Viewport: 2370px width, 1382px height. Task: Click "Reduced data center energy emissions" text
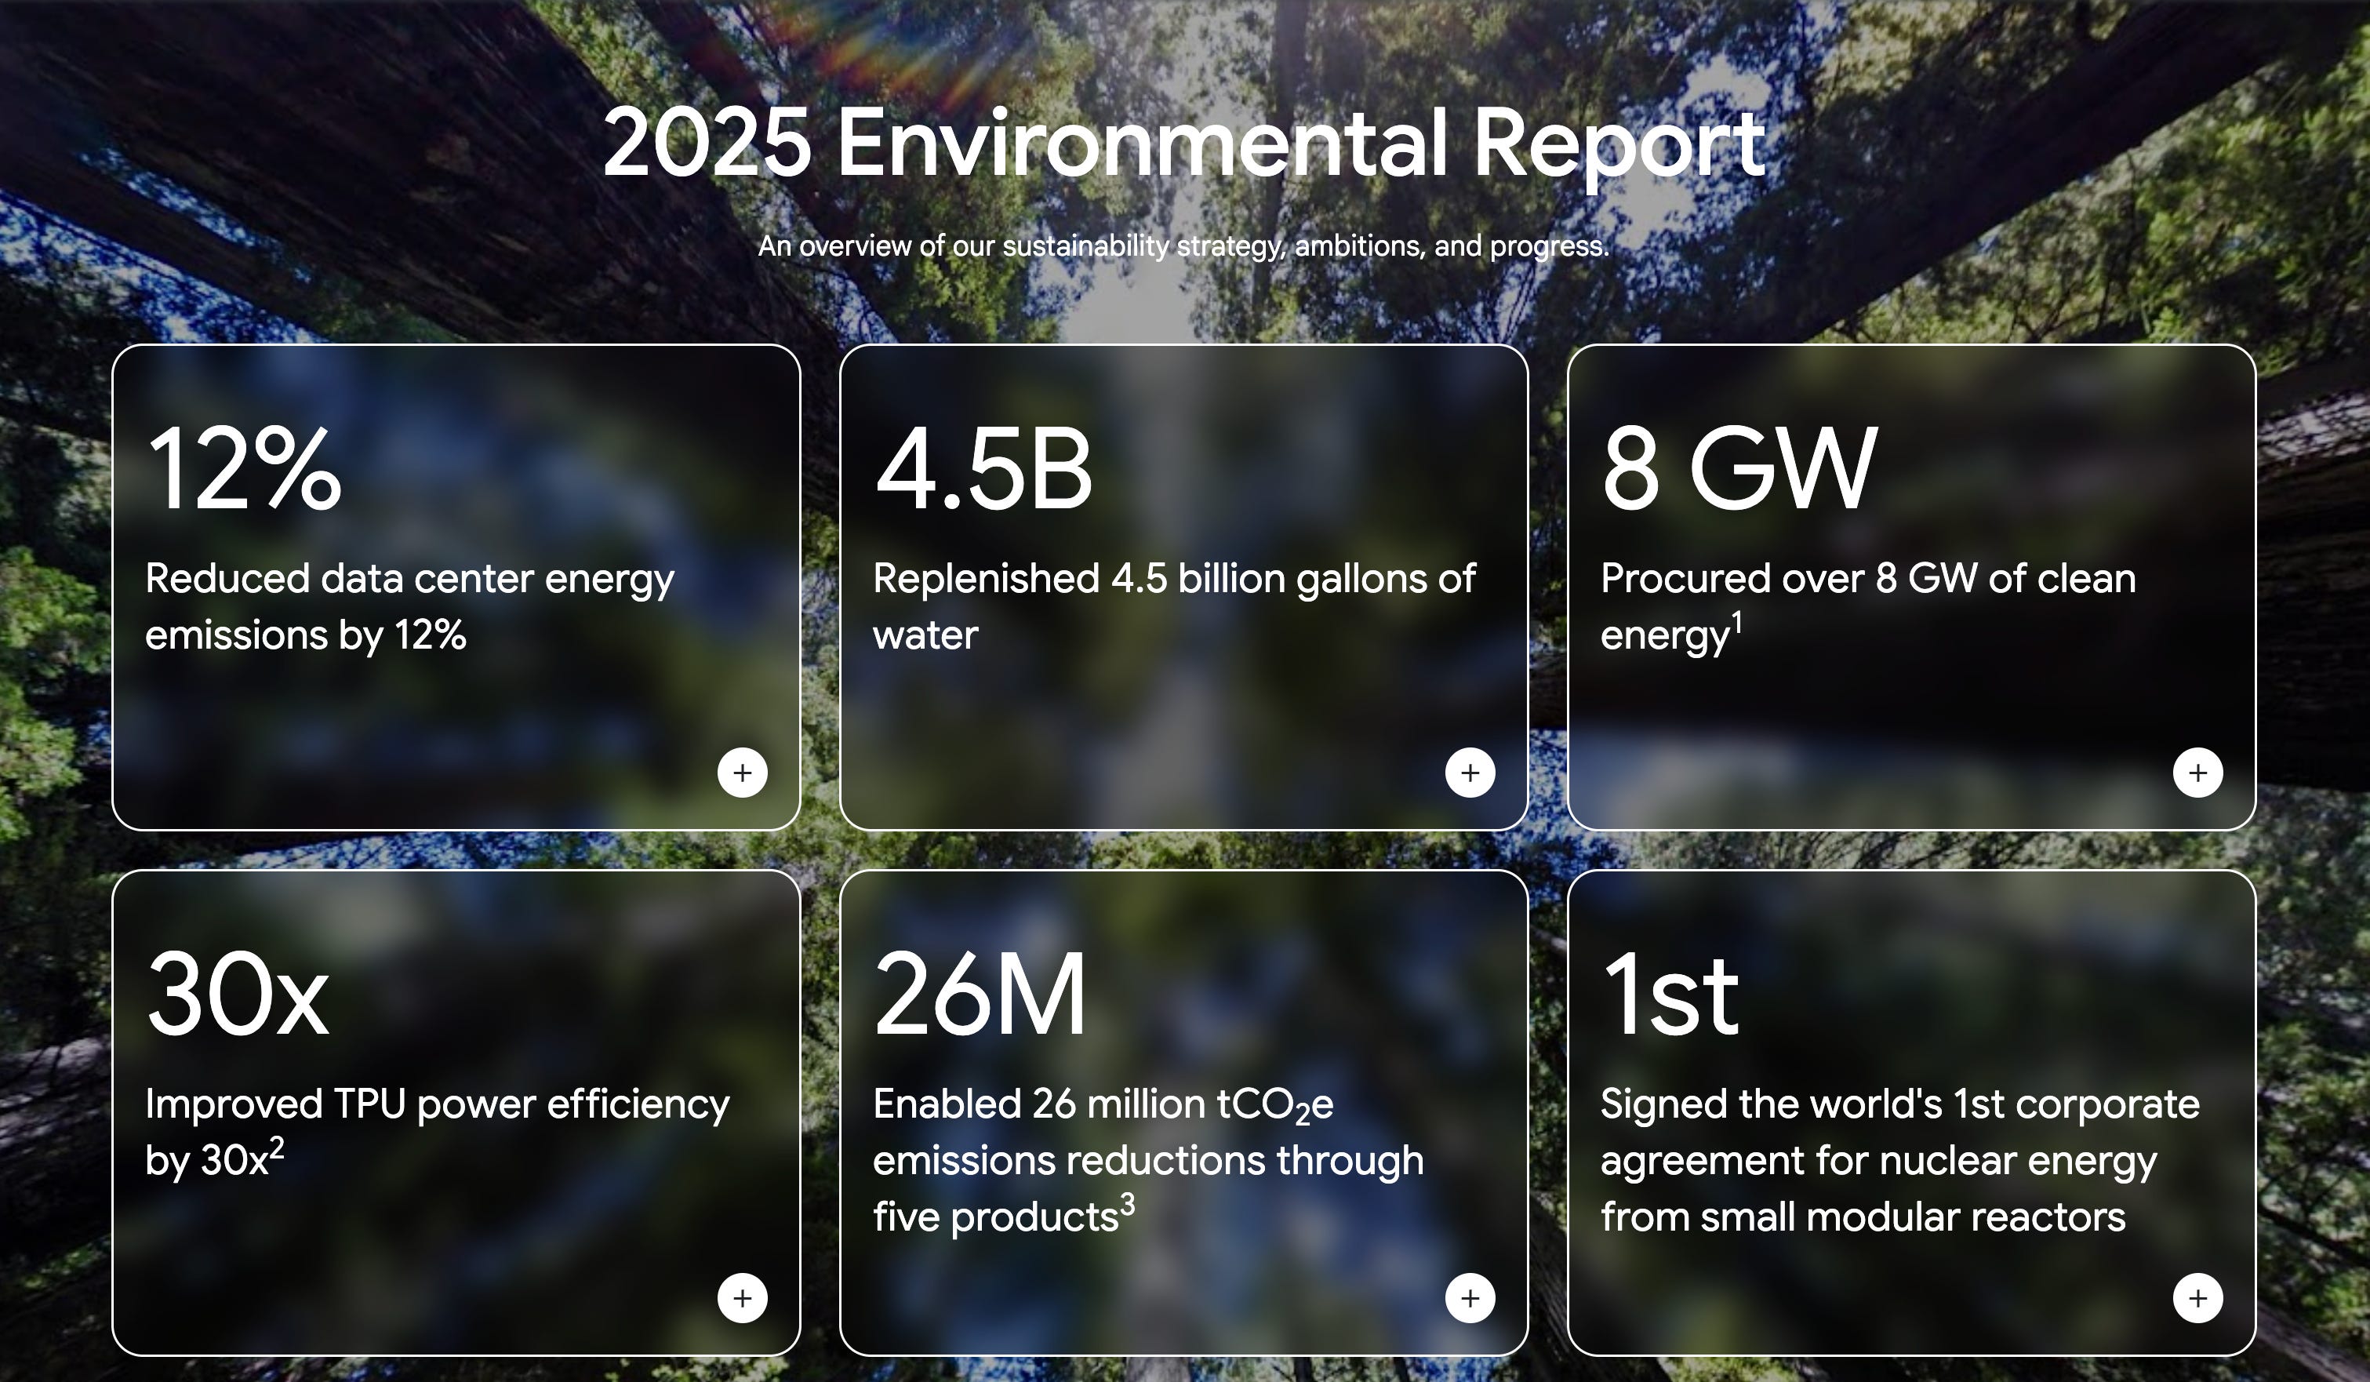tap(409, 606)
